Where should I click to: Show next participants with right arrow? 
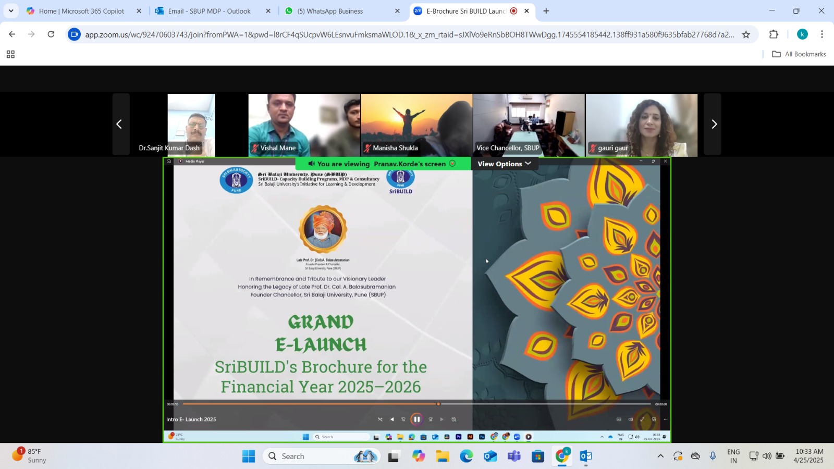(x=714, y=124)
